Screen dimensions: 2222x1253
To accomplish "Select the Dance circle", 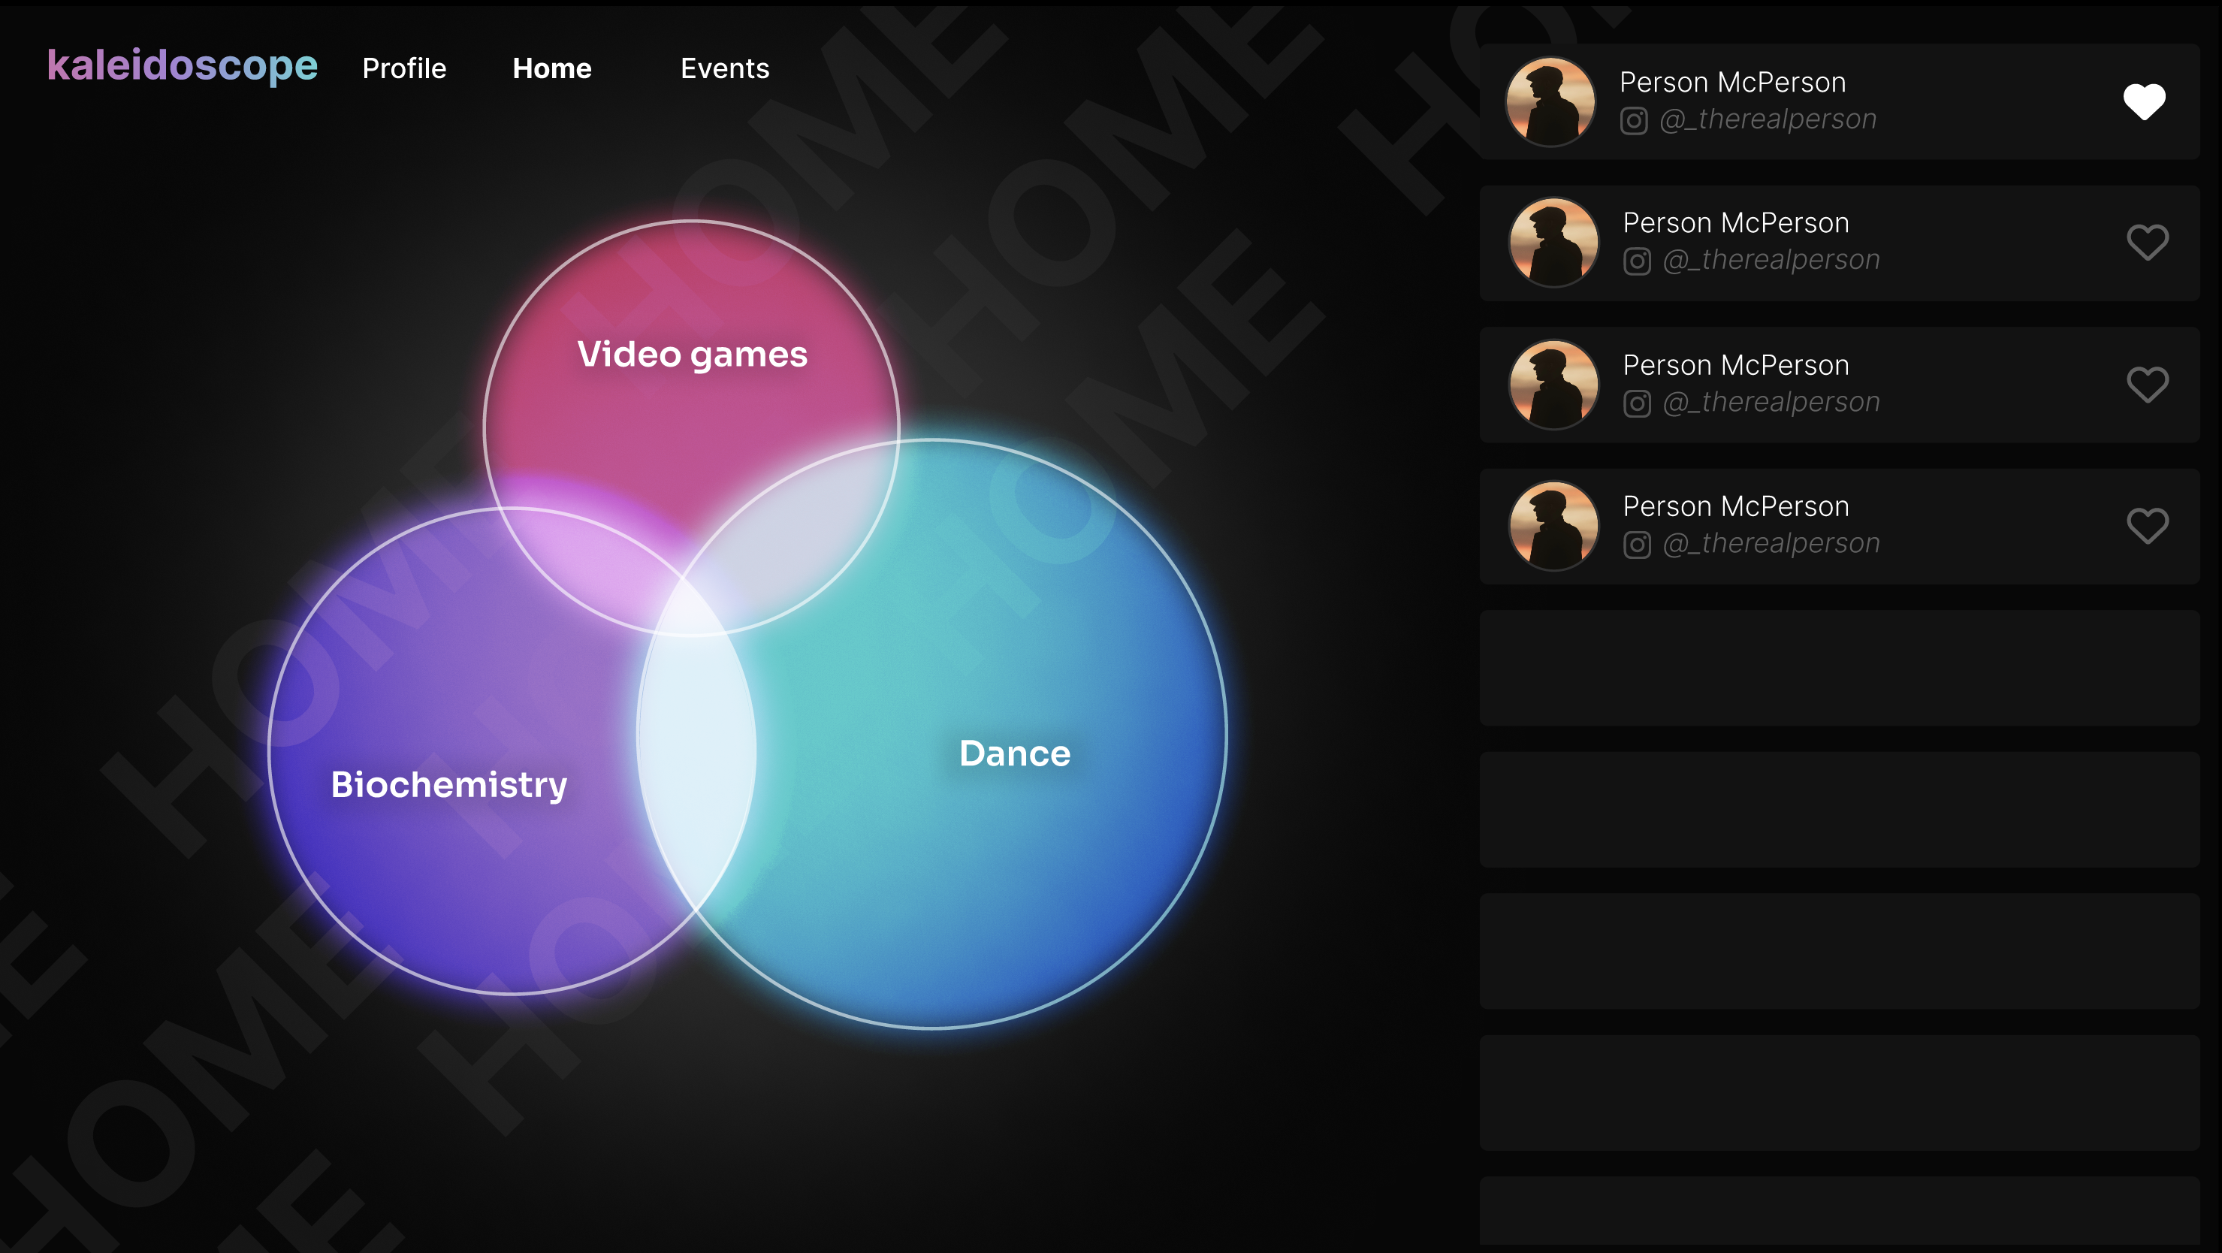I will coord(1014,753).
